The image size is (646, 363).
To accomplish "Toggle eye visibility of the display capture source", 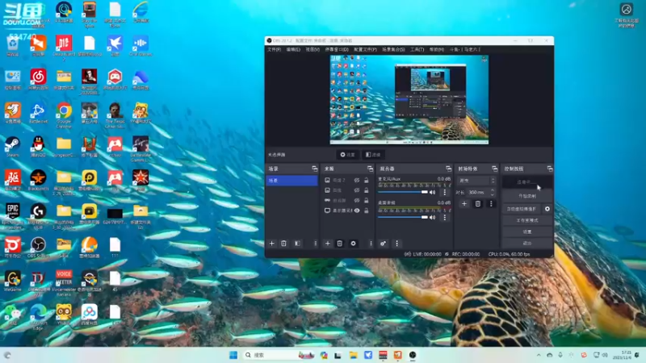I will coord(357,211).
